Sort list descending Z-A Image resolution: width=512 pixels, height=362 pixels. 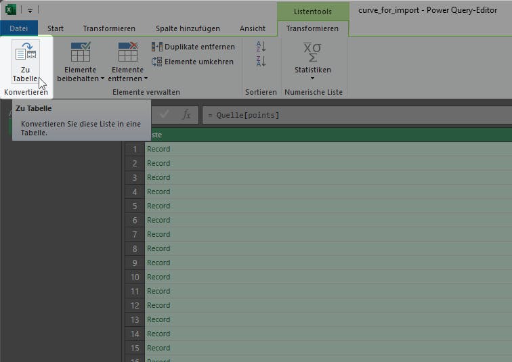coord(261,62)
